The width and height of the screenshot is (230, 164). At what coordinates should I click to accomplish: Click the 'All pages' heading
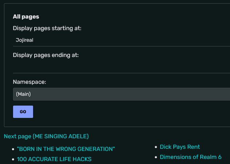(x=26, y=16)
